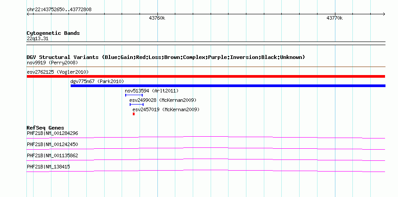Click the right arrowhead of the ruler
The width and height of the screenshot is (398, 197).
click(x=384, y=14)
